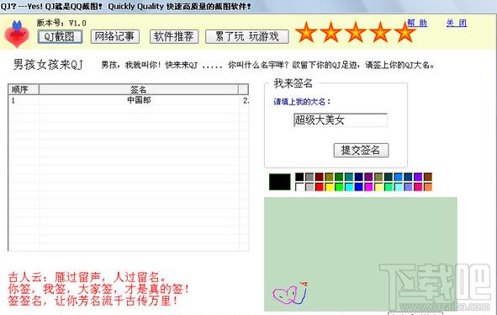This screenshot has width=497, height=315.
Task: Pick the bright blue swatch in bottom row
Action: pos(359,187)
